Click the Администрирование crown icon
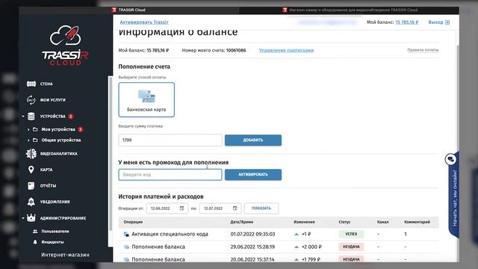The height and width of the screenshot is (269, 478). (31, 217)
